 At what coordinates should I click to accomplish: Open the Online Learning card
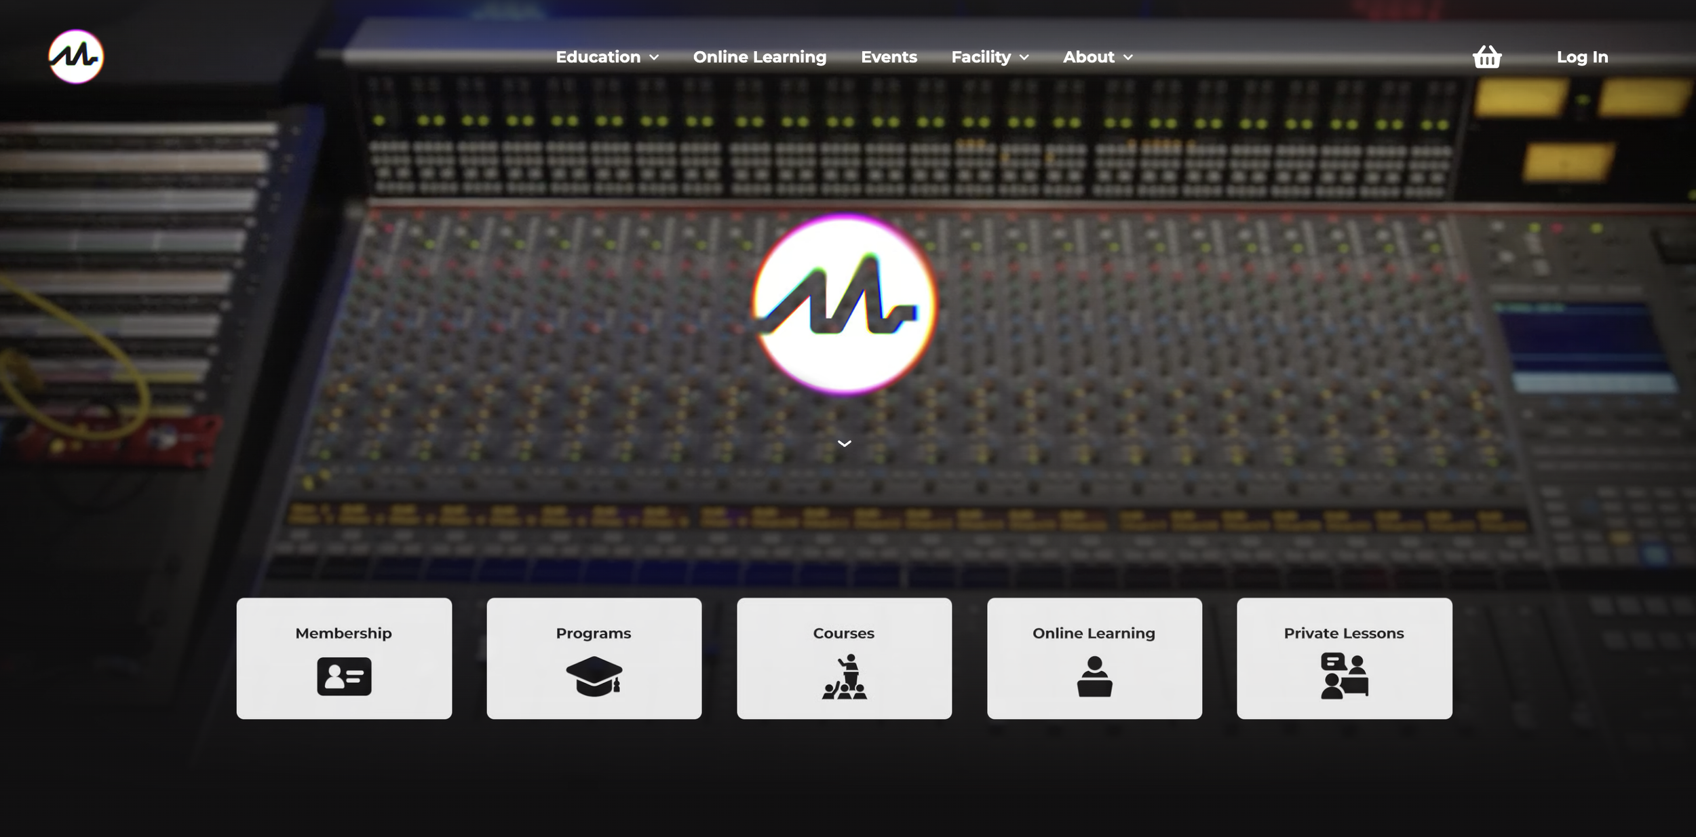tap(1094, 658)
